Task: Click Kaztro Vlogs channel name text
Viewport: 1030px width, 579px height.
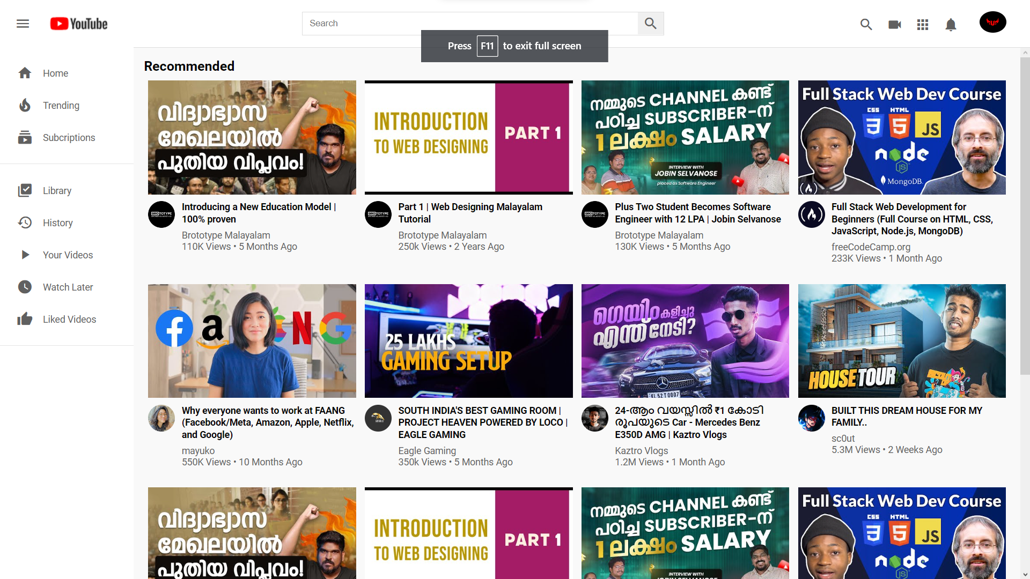Action: click(x=642, y=451)
